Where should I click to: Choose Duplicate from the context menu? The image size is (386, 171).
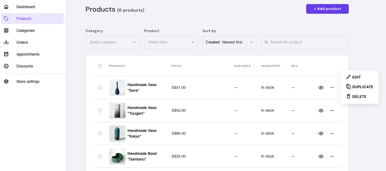(360, 86)
